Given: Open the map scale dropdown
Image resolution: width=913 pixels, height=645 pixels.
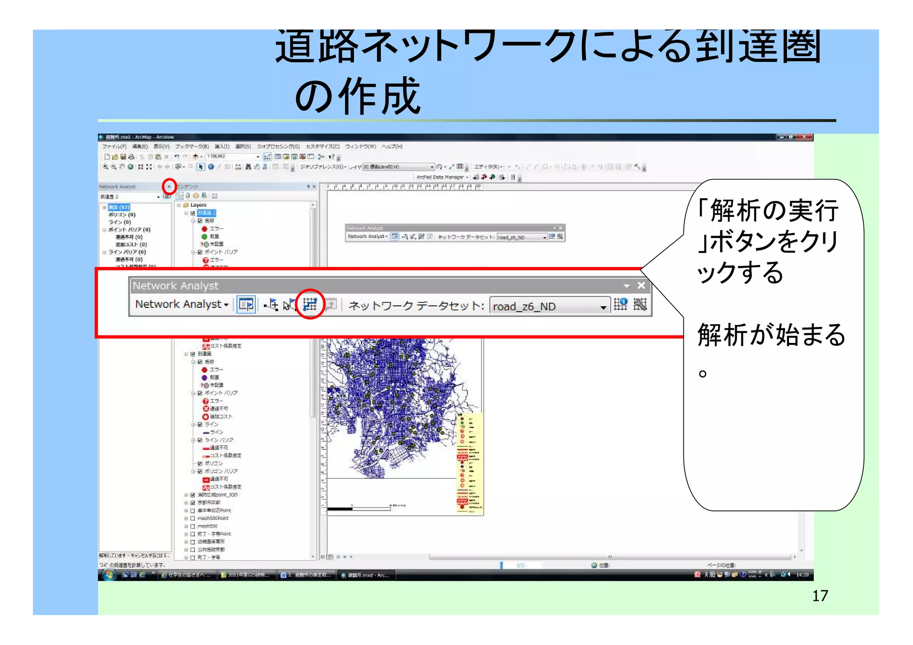Looking at the screenshot, I should coord(258,157).
